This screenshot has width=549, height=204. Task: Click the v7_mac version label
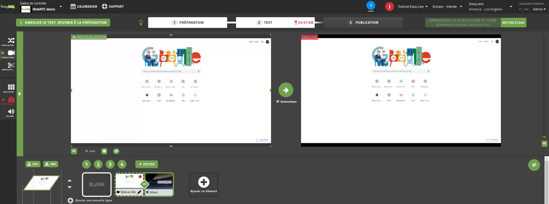[524, 9]
